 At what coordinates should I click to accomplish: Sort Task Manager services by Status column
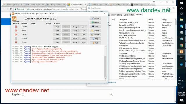point(151,20)
